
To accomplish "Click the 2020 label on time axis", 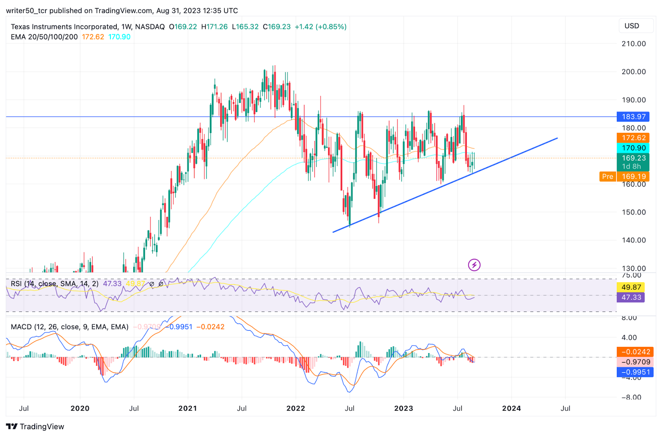I will [x=80, y=408].
